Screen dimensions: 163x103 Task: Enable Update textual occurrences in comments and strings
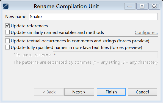[x=7, y=41]
